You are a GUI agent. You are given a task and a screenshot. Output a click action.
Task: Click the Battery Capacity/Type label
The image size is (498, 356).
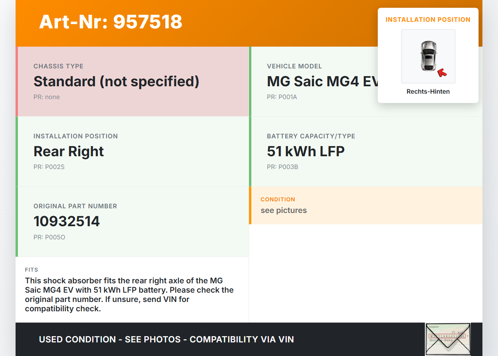pos(311,136)
